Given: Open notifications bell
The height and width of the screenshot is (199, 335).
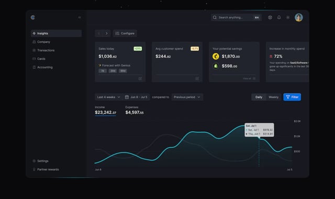Looking at the screenshot, I should pos(279,17).
